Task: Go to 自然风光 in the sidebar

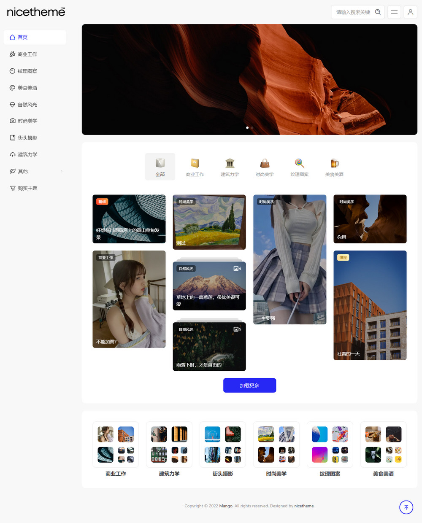Action: 27,105
